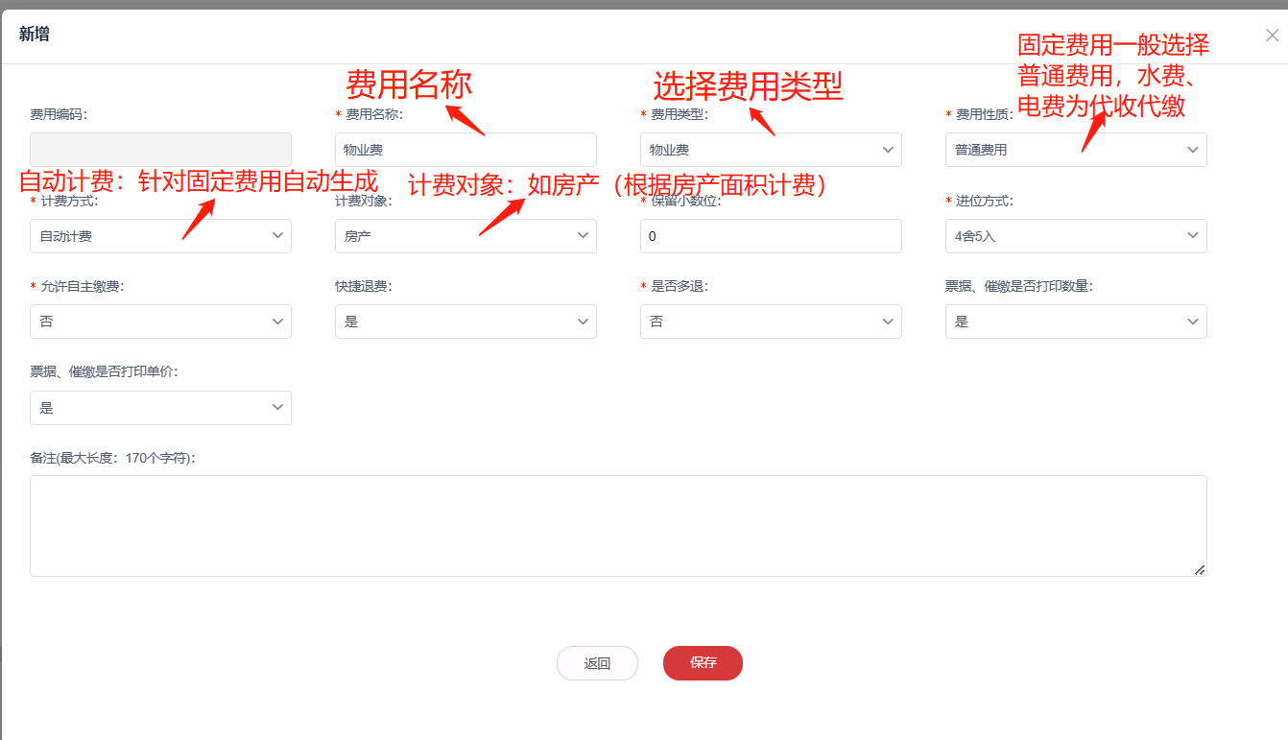Open the 进位方式 dropdown showing 4舍5入

(x=1076, y=236)
